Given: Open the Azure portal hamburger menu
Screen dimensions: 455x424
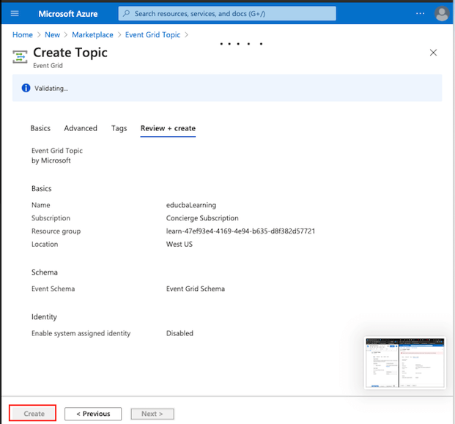Looking at the screenshot, I should (15, 13).
